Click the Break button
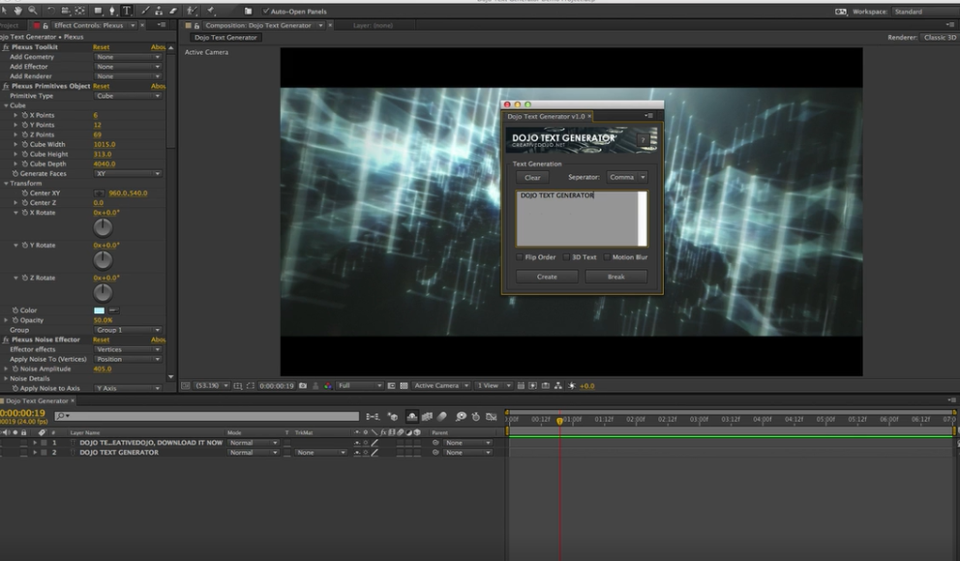This screenshot has width=960, height=561. pyautogui.click(x=615, y=277)
